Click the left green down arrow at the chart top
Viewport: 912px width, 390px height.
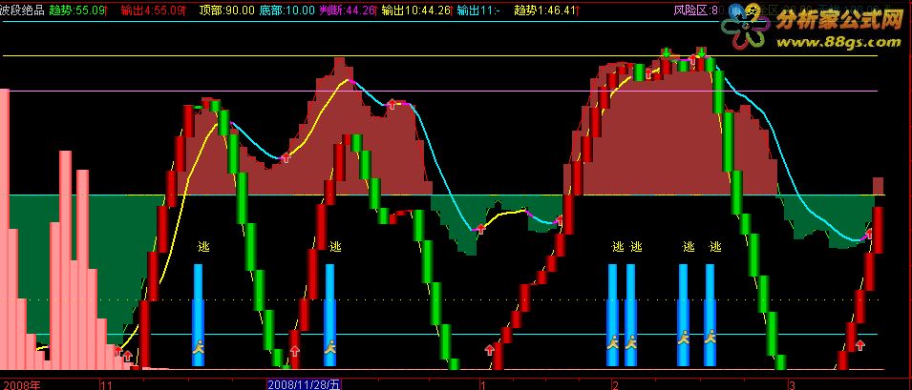(x=666, y=52)
